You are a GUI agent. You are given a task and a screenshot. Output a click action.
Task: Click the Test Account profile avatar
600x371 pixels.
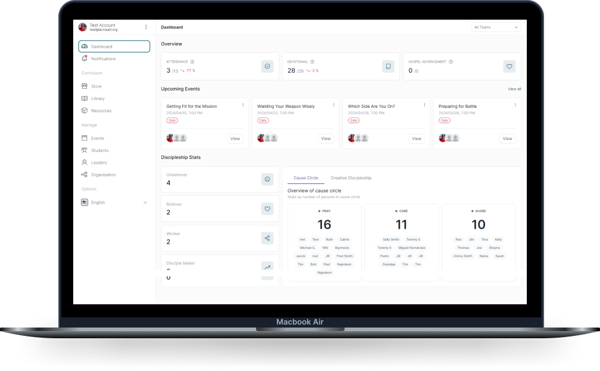pyautogui.click(x=82, y=27)
